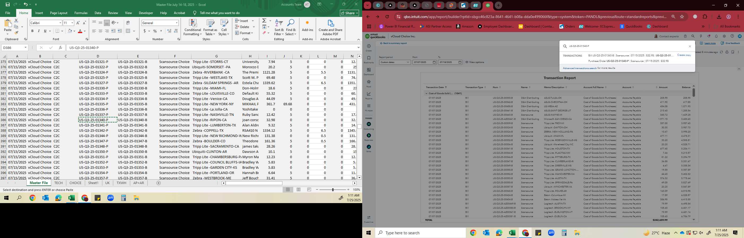
Task: Toggle Align Left in Excel ribbon
Action: pyautogui.click(x=94, y=31)
